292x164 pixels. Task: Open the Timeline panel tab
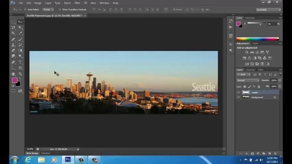click(46, 154)
